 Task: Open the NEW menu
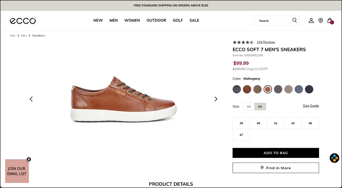98,20
